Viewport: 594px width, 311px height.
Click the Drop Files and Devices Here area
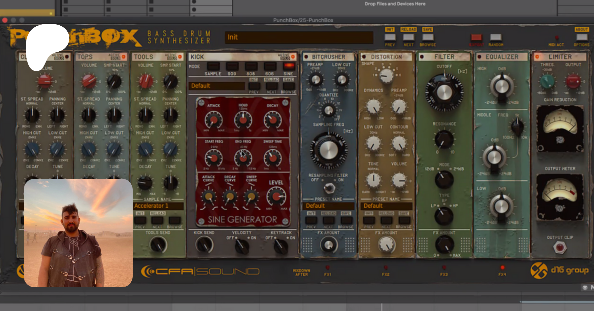(395, 4)
